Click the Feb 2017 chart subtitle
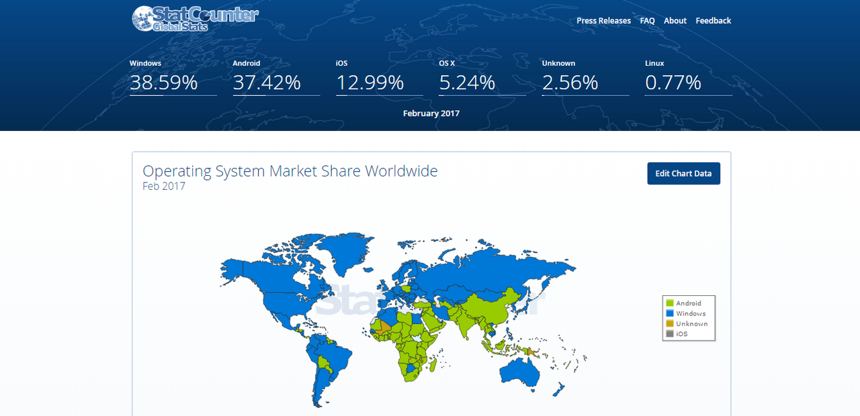This screenshot has height=416, width=860. pos(164,186)
